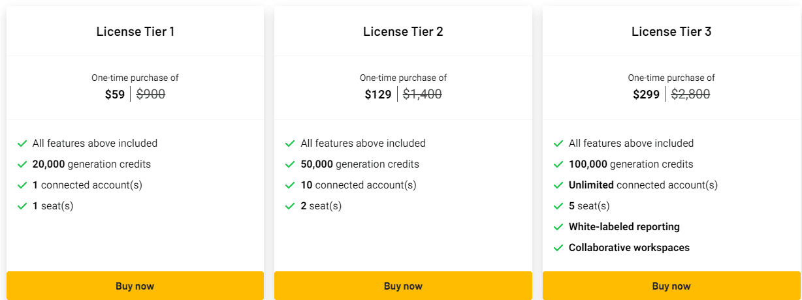
Task: Select the License Tier 2 heading
Action: tap(403, 31)
